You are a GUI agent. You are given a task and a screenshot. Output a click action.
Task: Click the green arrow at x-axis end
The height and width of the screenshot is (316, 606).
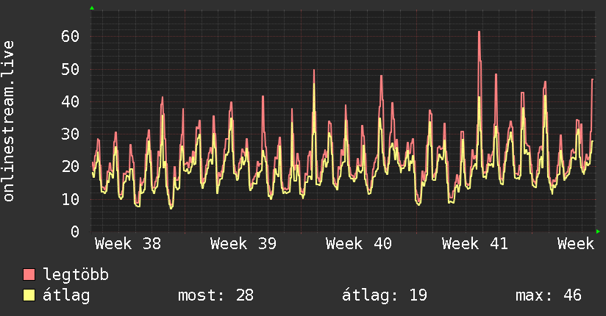(598, 231)
